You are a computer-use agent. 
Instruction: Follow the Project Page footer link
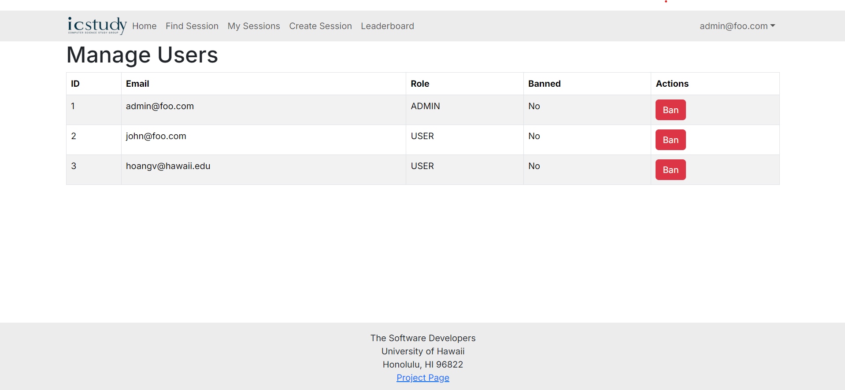(422, 378)
